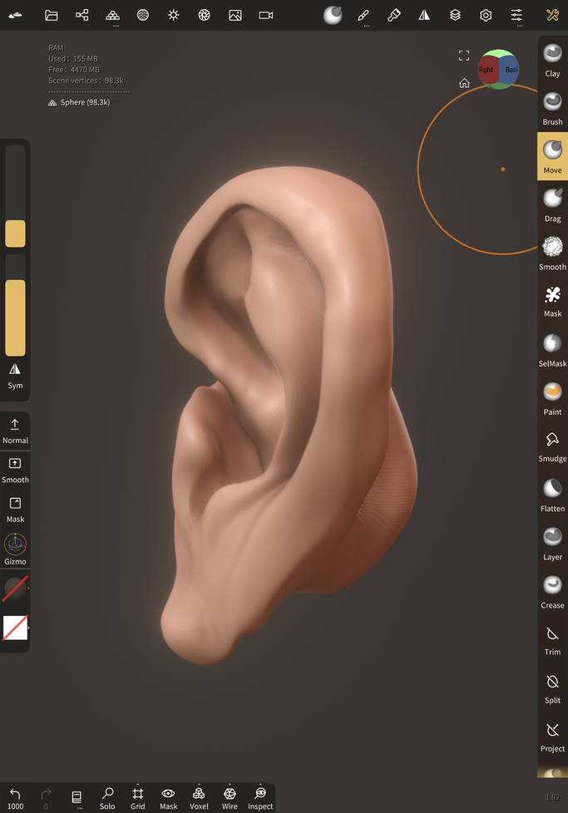Click the yellow brush intensity slider
Image resolution: width=568 pixels, height=813 pixels.
tap(15, 318)
